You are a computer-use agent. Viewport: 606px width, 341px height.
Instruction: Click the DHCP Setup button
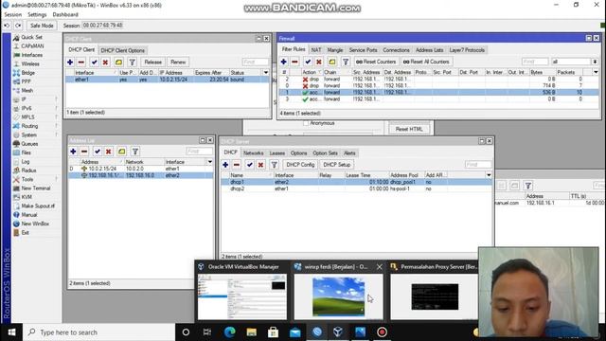click(337, 165)
